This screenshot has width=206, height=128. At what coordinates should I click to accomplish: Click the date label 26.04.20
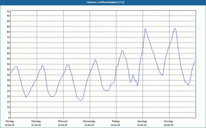coord(168,125)
